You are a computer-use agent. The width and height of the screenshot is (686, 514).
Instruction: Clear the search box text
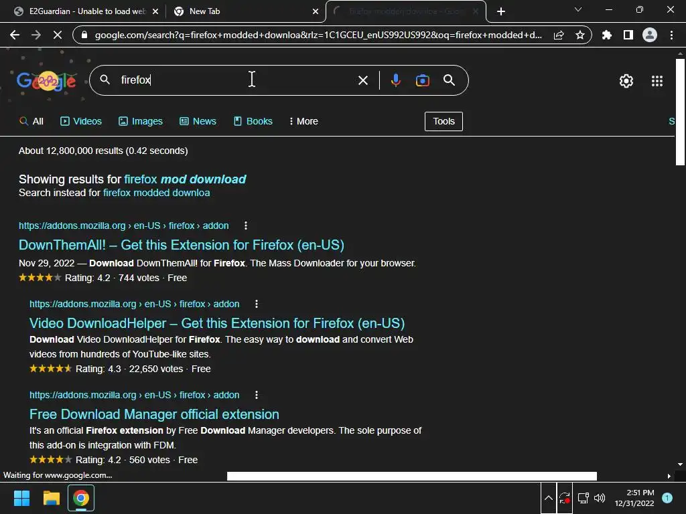(362, 80)
